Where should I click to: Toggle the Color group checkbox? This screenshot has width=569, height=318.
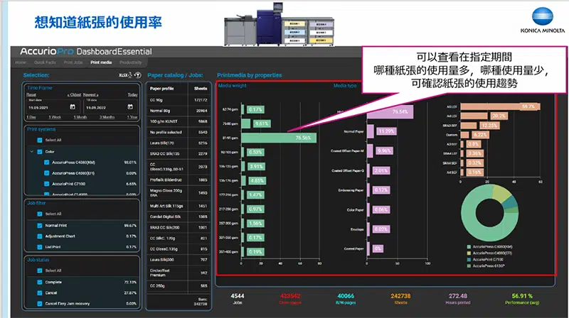point(40,152)
